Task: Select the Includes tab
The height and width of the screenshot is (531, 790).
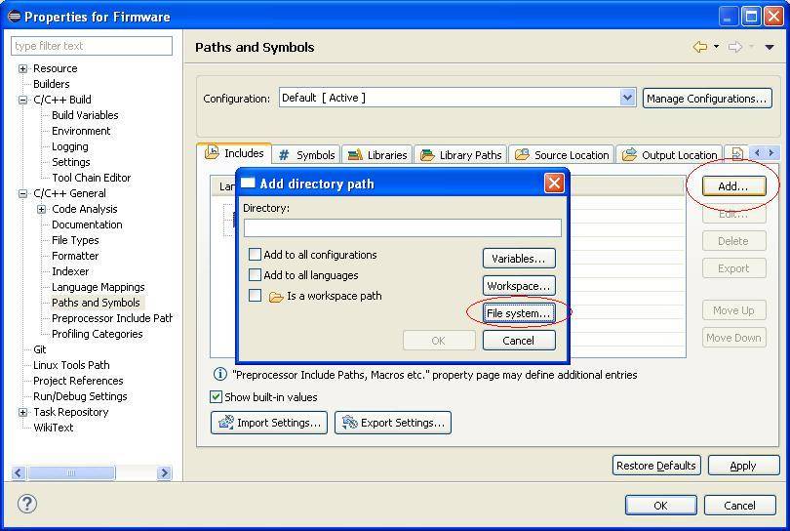Action: [234, 153]
